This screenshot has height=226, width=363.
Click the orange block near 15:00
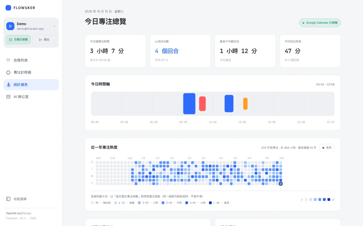coord(245,104)
